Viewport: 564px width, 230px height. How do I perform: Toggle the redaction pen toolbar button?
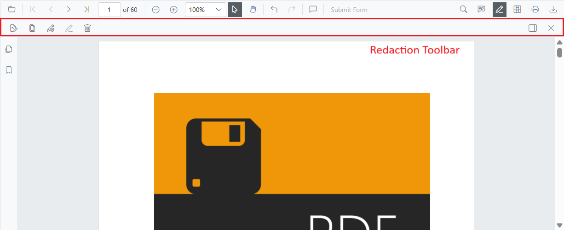point(500,10)
